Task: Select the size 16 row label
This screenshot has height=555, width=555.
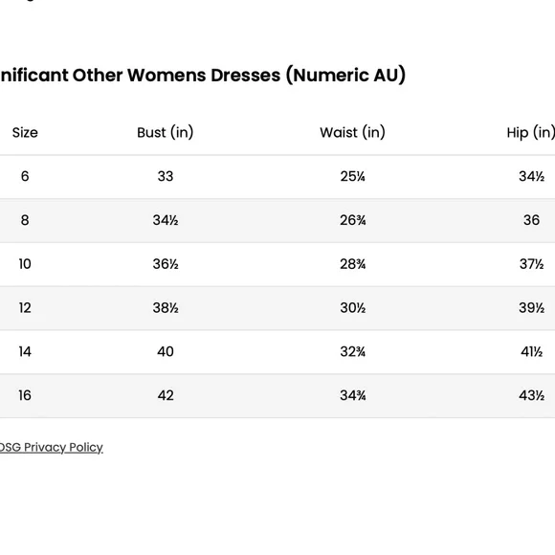Action: pyautogui.click(x=25, y=395)
